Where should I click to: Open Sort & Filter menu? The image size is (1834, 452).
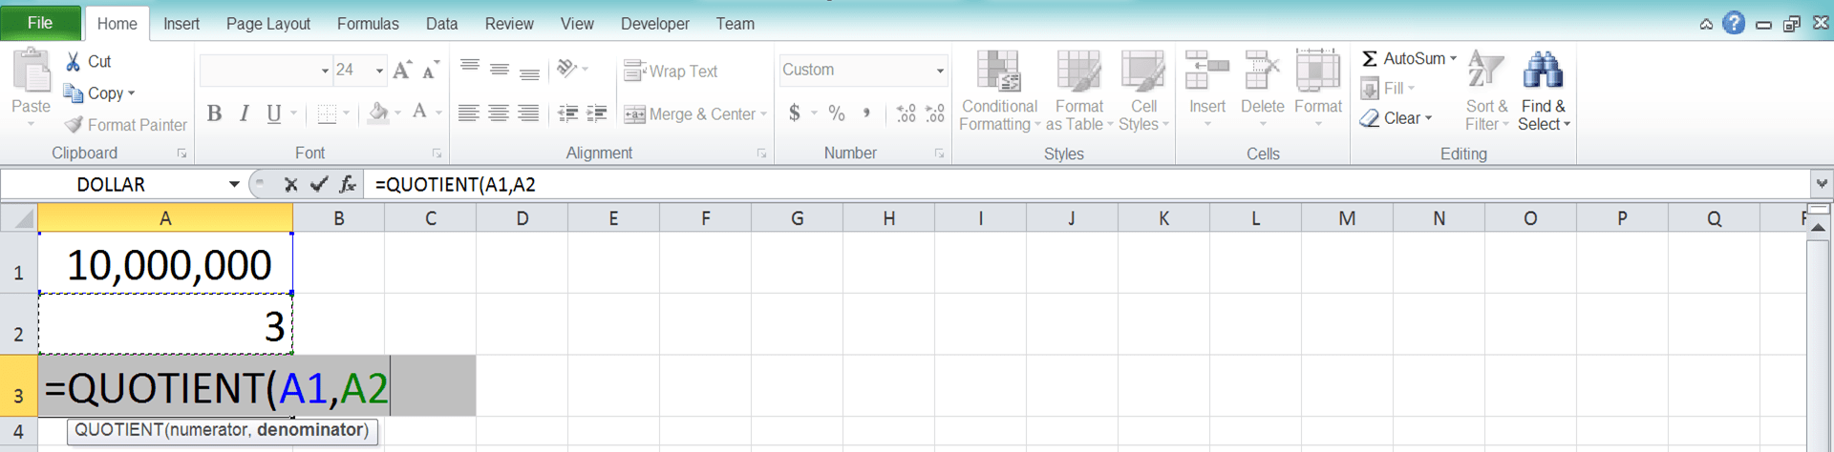1486,91
